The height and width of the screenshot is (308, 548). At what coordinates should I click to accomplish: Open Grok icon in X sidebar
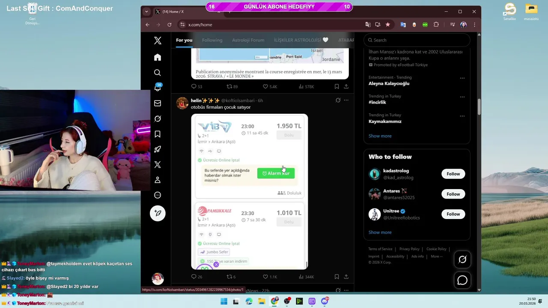tap(158, 118)
